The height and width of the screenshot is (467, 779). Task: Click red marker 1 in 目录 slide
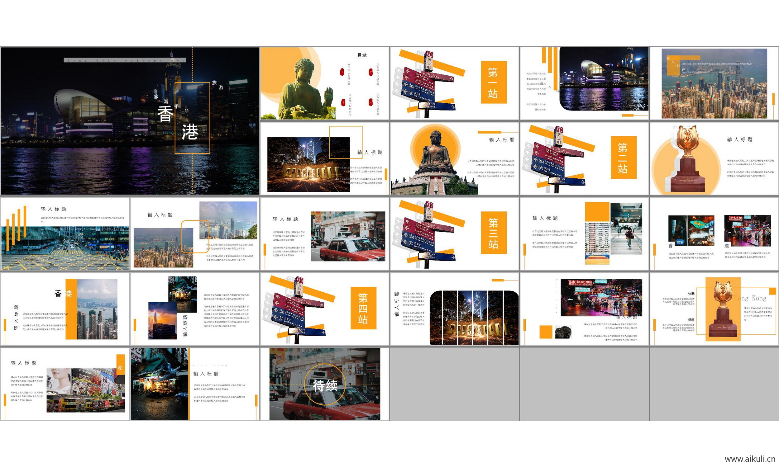click(342, 72)
